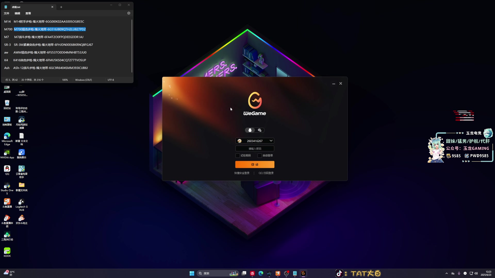Select the 云音盒电音助手 desktop icon
Viewport: 495px width, 278px height.
pos(21,172)
